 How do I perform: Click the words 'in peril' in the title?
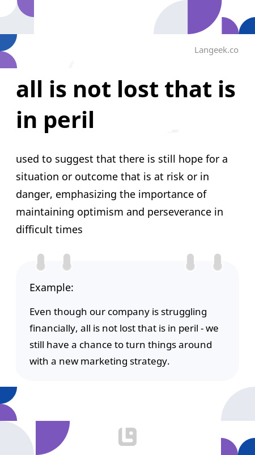coord(55,121)
